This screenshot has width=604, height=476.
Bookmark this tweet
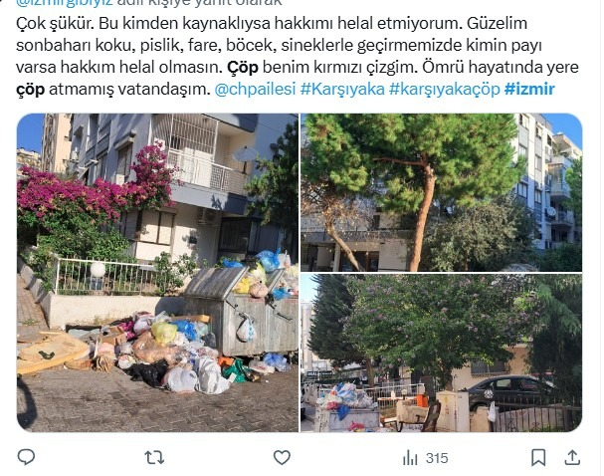(x=538, y=457)
